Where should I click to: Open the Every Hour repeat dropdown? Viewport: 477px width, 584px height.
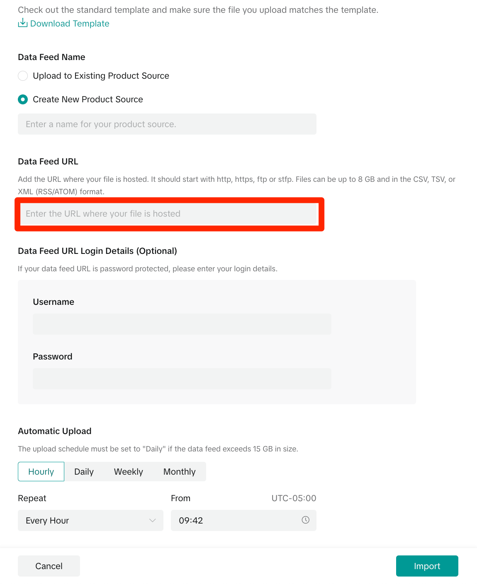click(x=90, y=521)
